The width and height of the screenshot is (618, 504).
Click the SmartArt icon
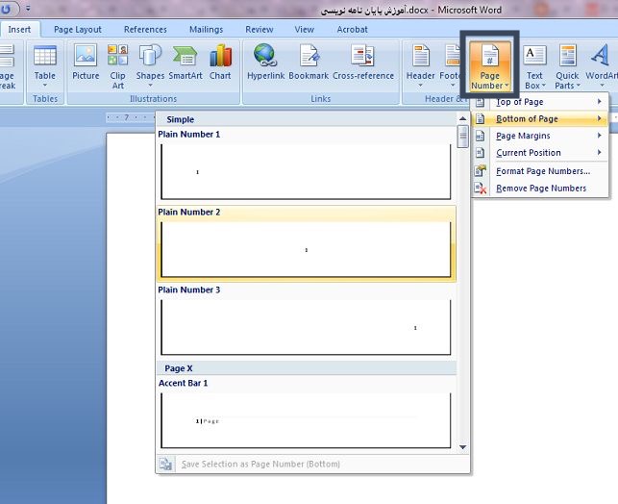[x=185, y=58]
